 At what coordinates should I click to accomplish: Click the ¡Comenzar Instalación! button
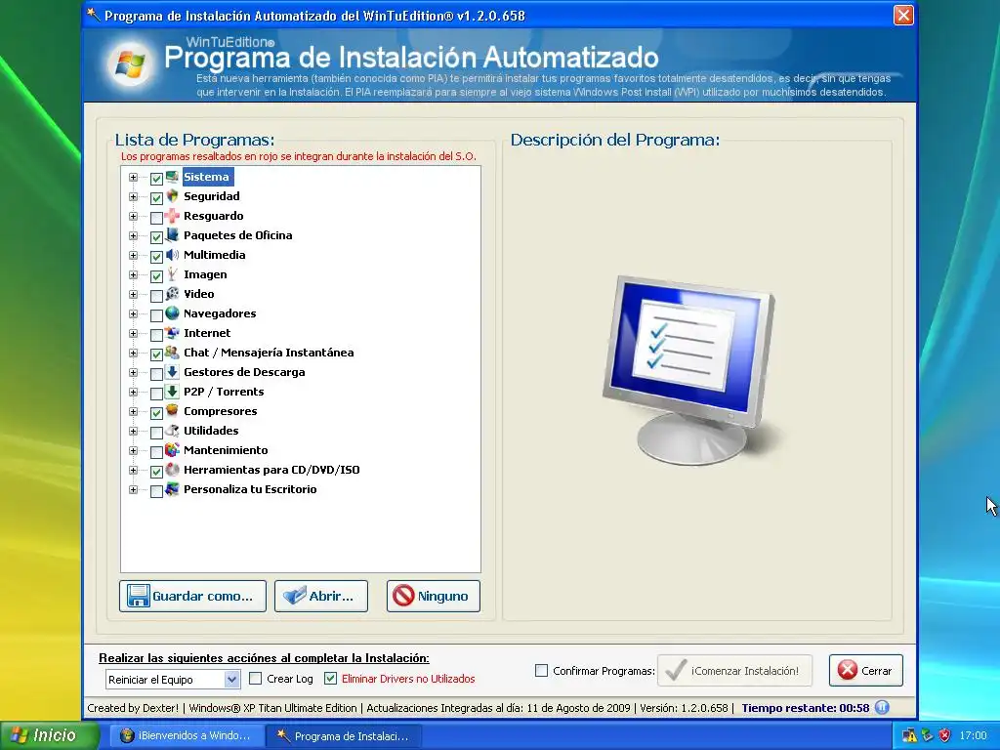[734, 670]
